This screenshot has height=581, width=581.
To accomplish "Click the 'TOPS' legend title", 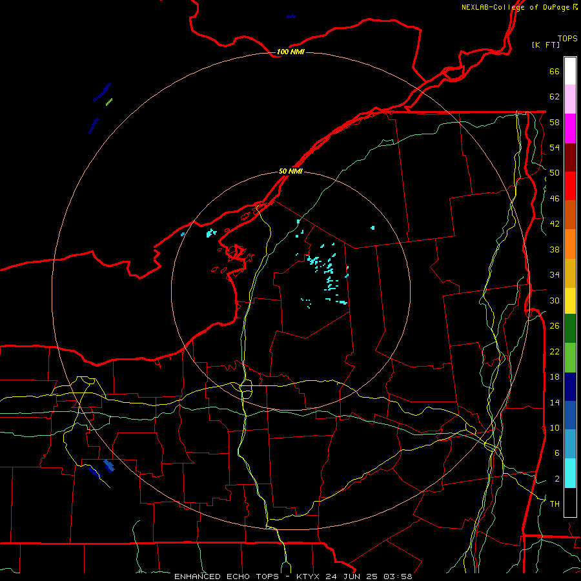I will (567, 38).
